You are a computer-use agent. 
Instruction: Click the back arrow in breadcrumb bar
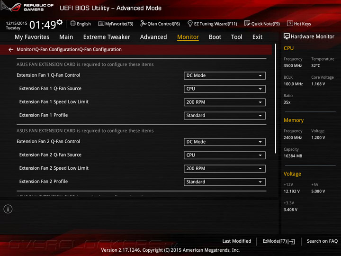11,50
